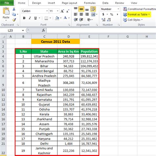This screenshot has height=156, width=156.
Task: Expand the Fill Color dropdown arrow
Action: pos(61,18)
